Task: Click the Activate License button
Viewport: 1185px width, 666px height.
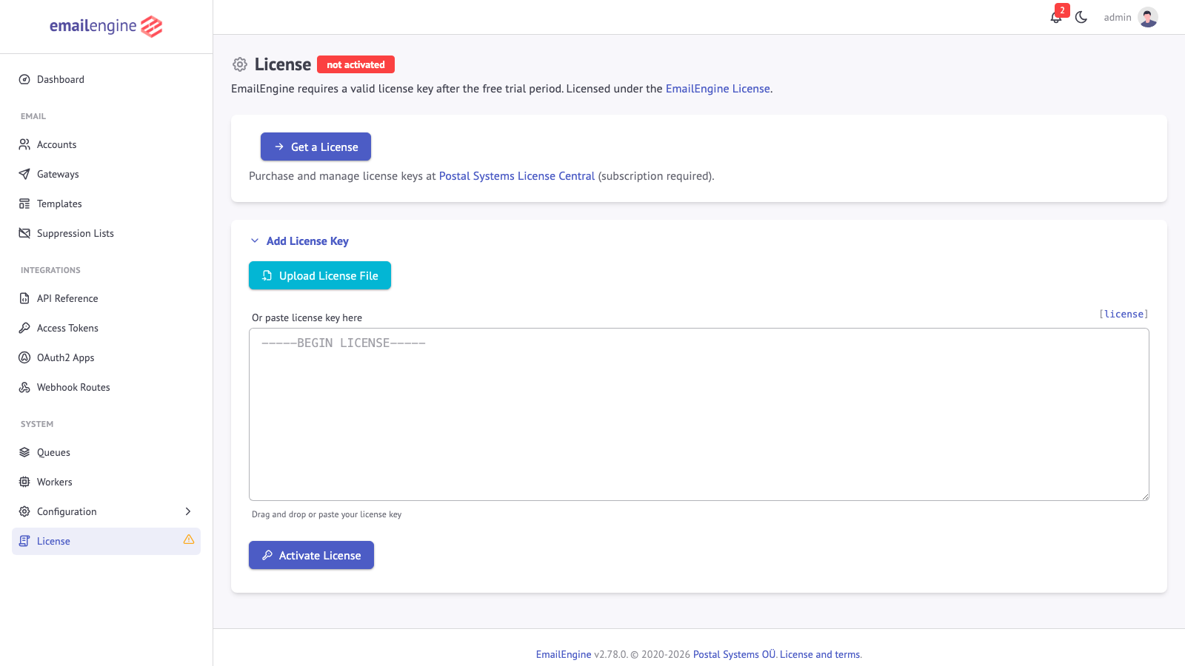Action: click(311, 555)
